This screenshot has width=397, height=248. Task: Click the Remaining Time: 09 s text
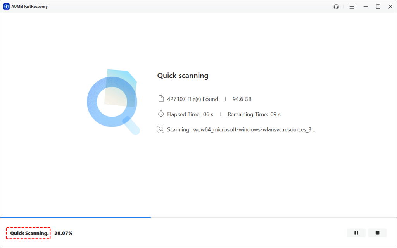(254, 114)
